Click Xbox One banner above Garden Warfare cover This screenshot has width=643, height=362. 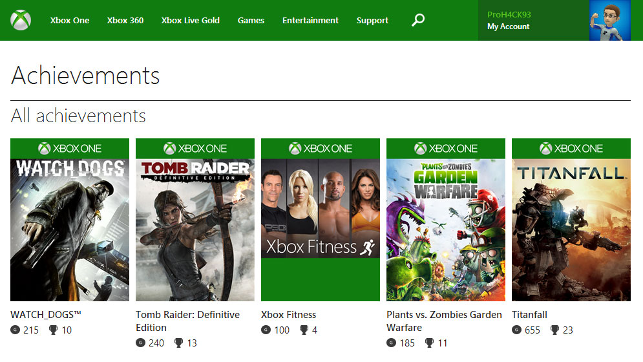pos(446,149)
